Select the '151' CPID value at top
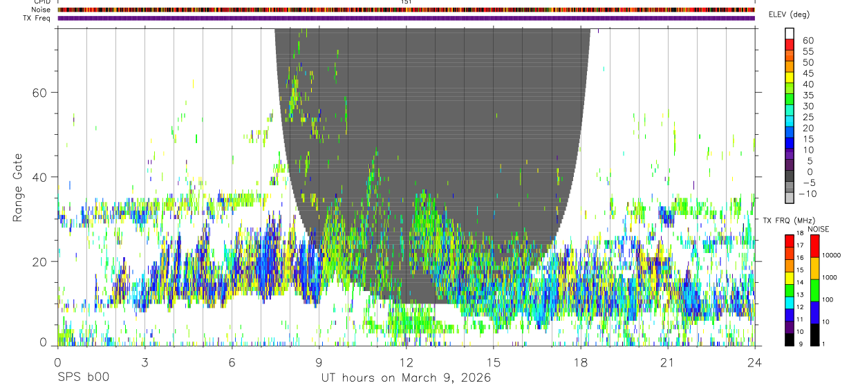The image size is (849, 392). 407,3
